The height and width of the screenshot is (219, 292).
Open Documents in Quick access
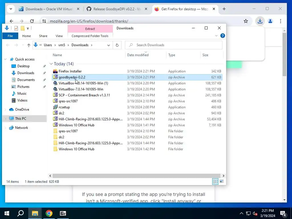coord(26,80)
